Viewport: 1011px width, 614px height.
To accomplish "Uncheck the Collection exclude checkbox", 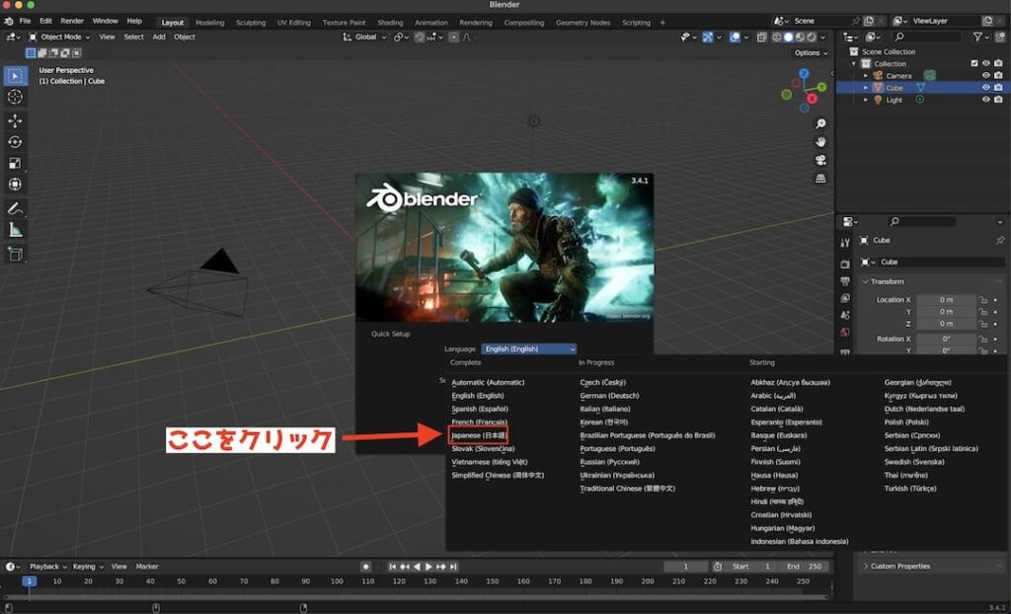I will [974, 63].
